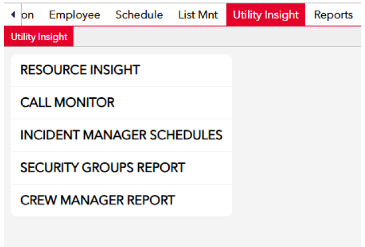Choose Crew Manager Report, the last entry in the list

[121, 200]
